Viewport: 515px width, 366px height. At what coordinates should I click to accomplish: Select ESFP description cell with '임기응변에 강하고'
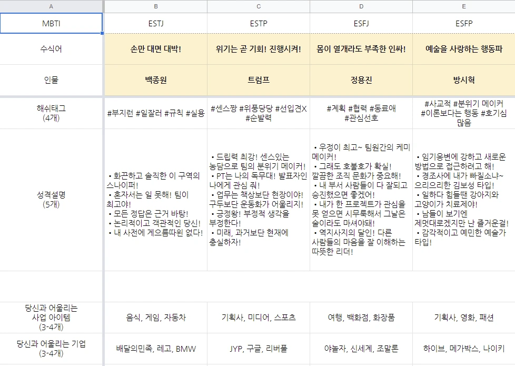(x=464, y=200)
